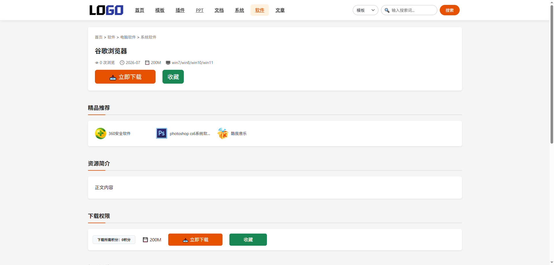The image size is (554, 265).
Task: Click the disk icon in 下载权限 section
Action: (145, 240)
